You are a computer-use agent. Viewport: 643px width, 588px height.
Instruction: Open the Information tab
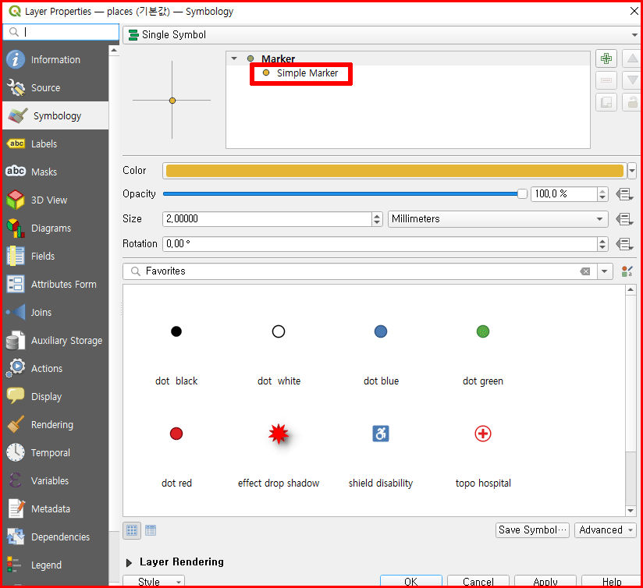click(55, 60)
